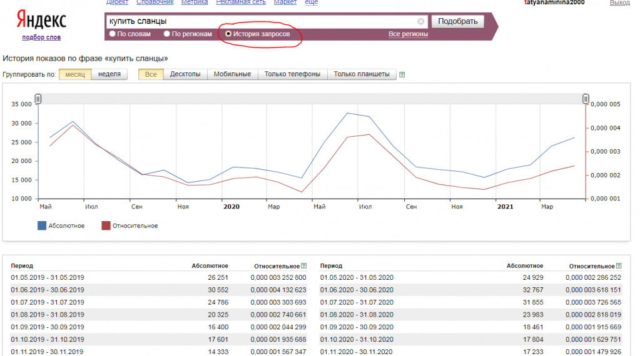Click period 01.05.2019 - 31.05.2019 row
The height and width of the screenshot is (356, 640).
[159, 277]
